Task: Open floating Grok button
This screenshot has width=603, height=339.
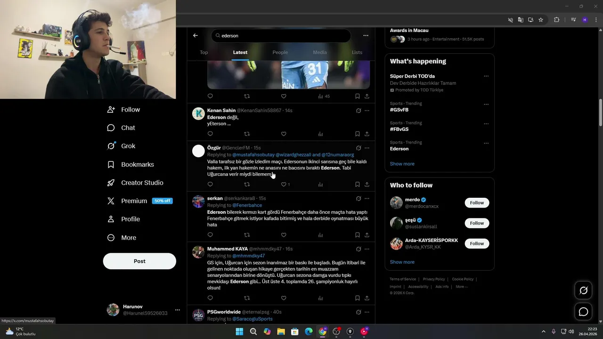Action: (x=583, y=291)
